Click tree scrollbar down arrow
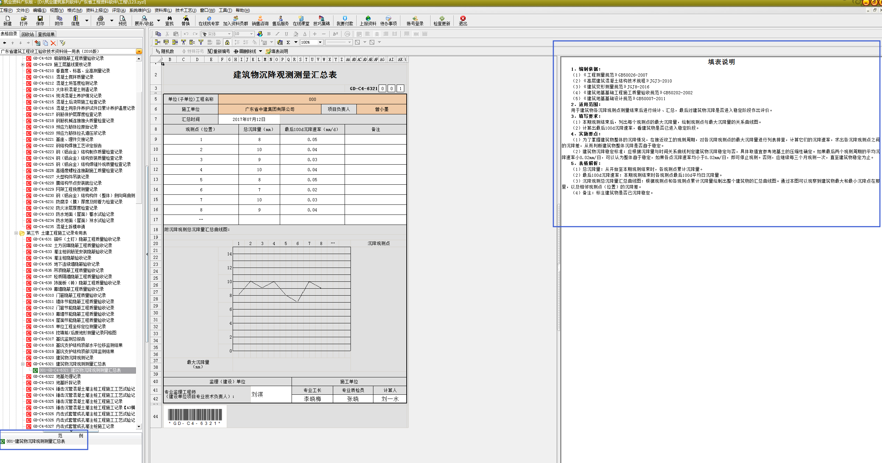This screenshot has height=463, width=882. (139, 427)
